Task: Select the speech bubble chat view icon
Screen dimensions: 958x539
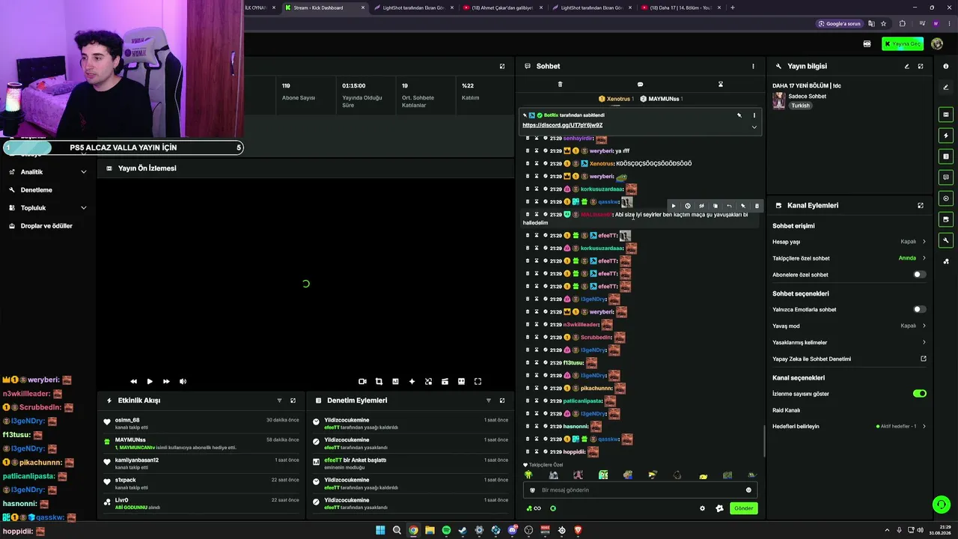Action: [x=640, y=84]
